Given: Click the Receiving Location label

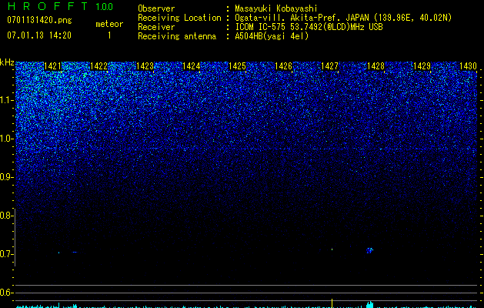Looking at the screenshot, I should tap(179, 18).
